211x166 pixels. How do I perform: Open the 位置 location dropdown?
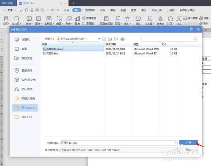click(99, 39)
